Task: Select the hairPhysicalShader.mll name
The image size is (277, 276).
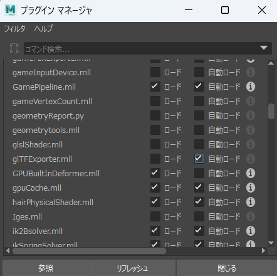Action: pos(53,203)
